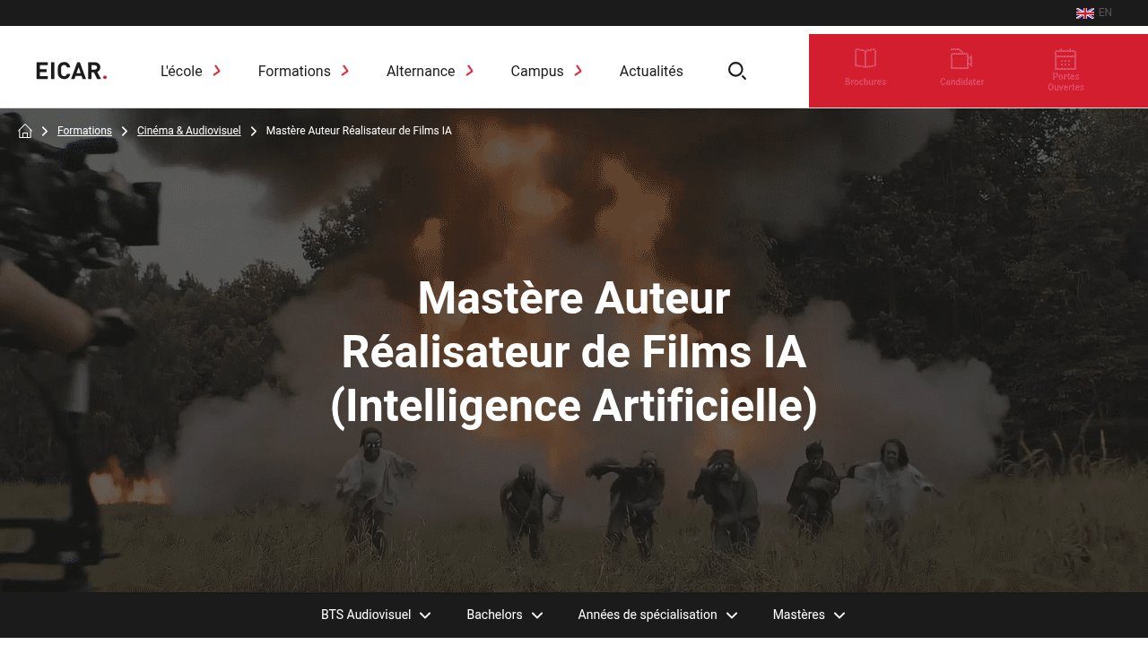Click the EICAR logo
This screenshot has width=1148, height=645.
72,71
